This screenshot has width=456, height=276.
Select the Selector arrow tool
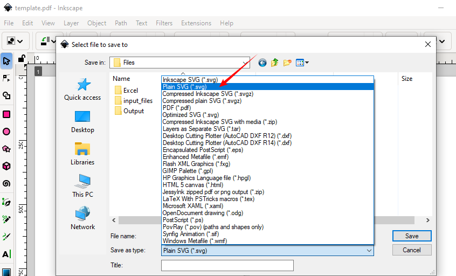click(x=6, y=61)
